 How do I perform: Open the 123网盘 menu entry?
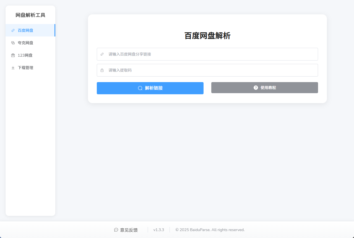[x=25, y=55]
